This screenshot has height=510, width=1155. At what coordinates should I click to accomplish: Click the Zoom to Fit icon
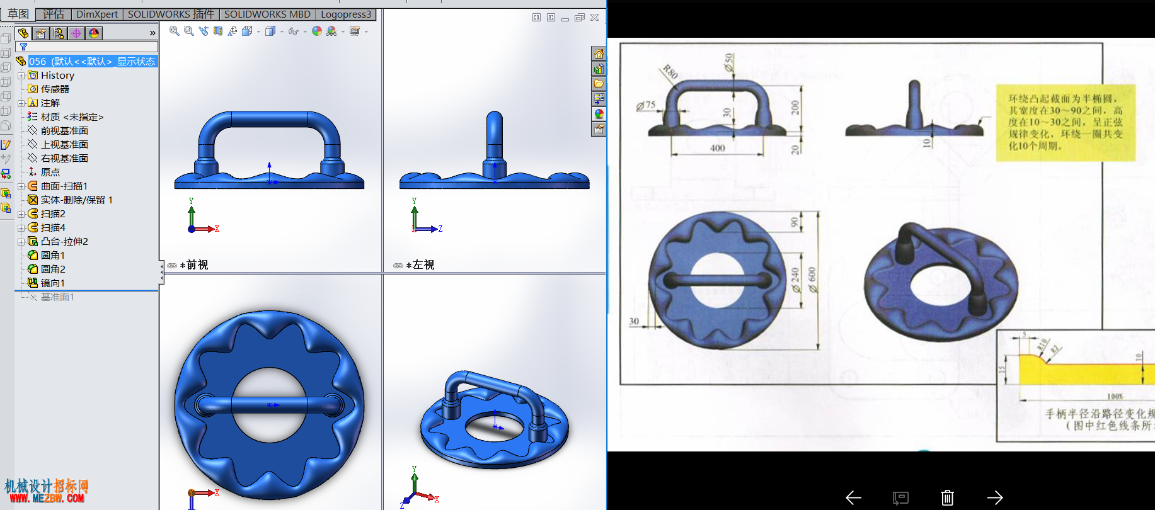tap(175, 31)
